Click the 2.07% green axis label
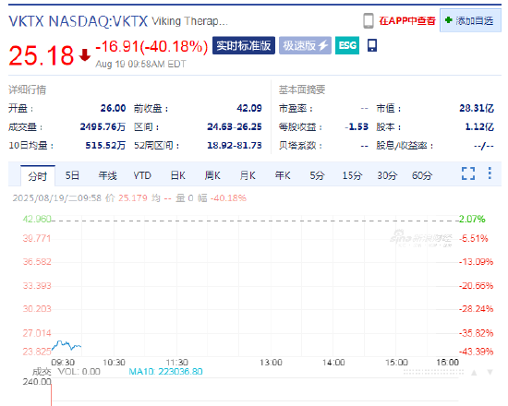This screenshot has height=406, width=508. [472, 220]
